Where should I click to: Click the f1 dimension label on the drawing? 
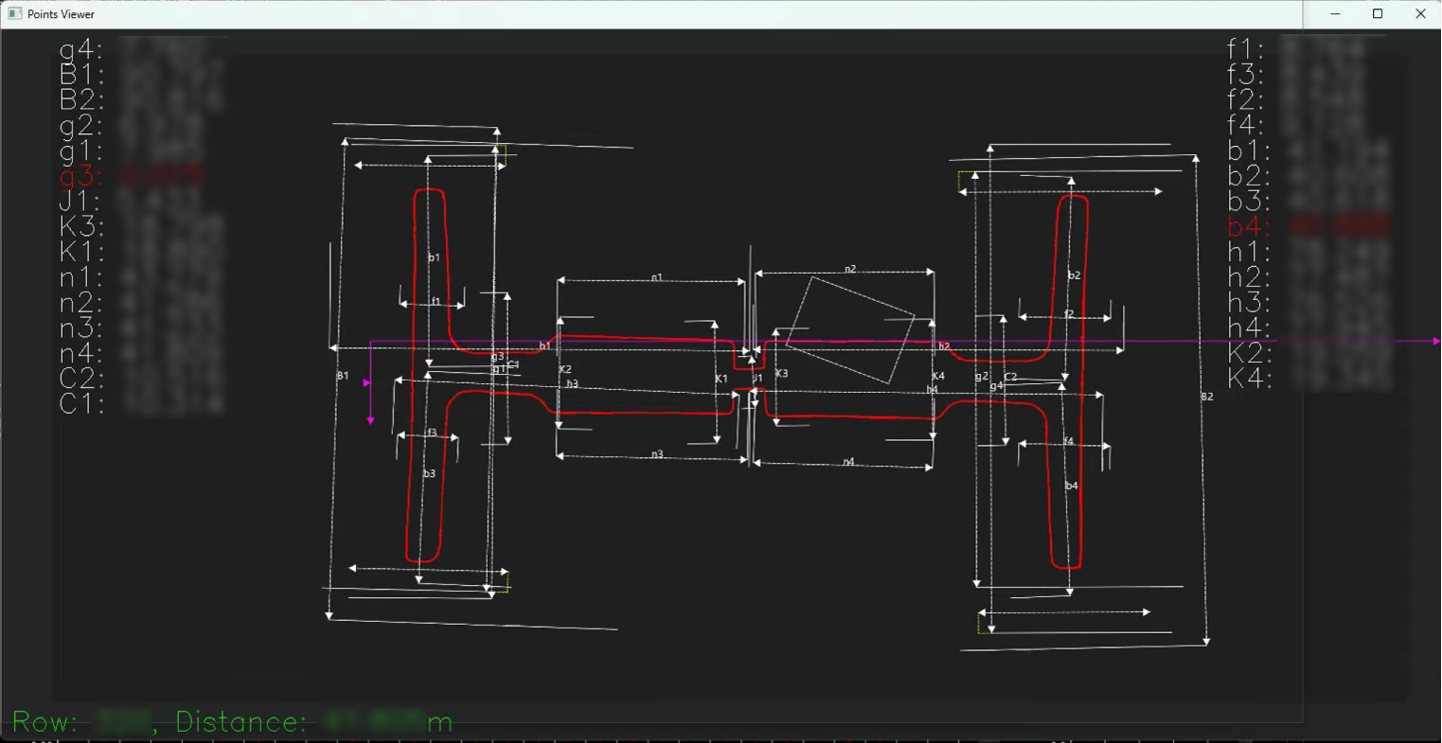point(436,302)
